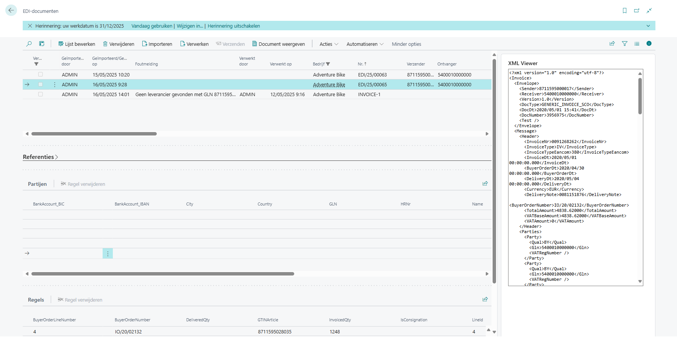This screenshot has height=344, width=677.
Task: Open the Adventure Bike link in selected row
Action: [x=329, y=85]
